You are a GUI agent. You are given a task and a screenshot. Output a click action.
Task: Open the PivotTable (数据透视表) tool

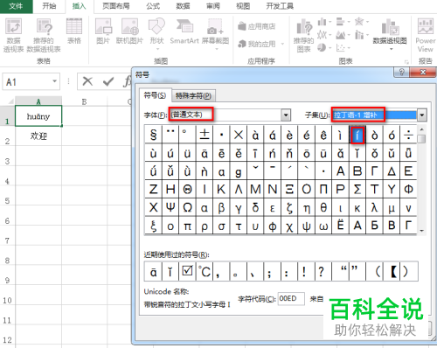click(x=13, y=35)
